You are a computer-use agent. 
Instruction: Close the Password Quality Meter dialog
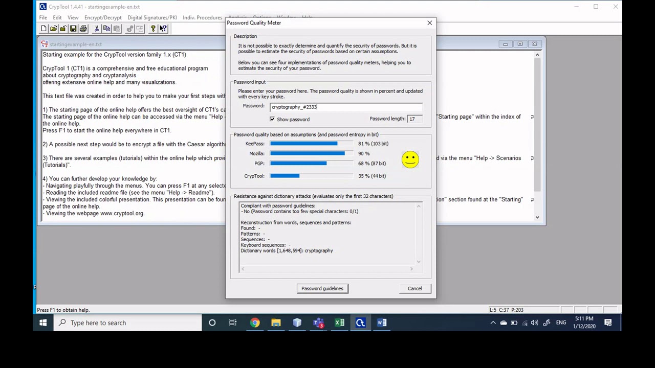pos(429,22)
